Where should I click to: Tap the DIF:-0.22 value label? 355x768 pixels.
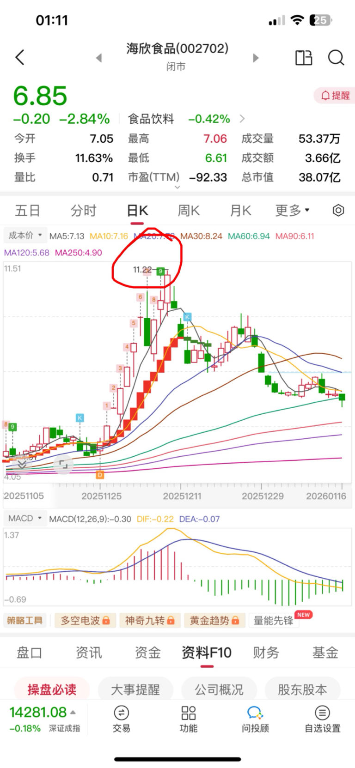coord(155,519)
